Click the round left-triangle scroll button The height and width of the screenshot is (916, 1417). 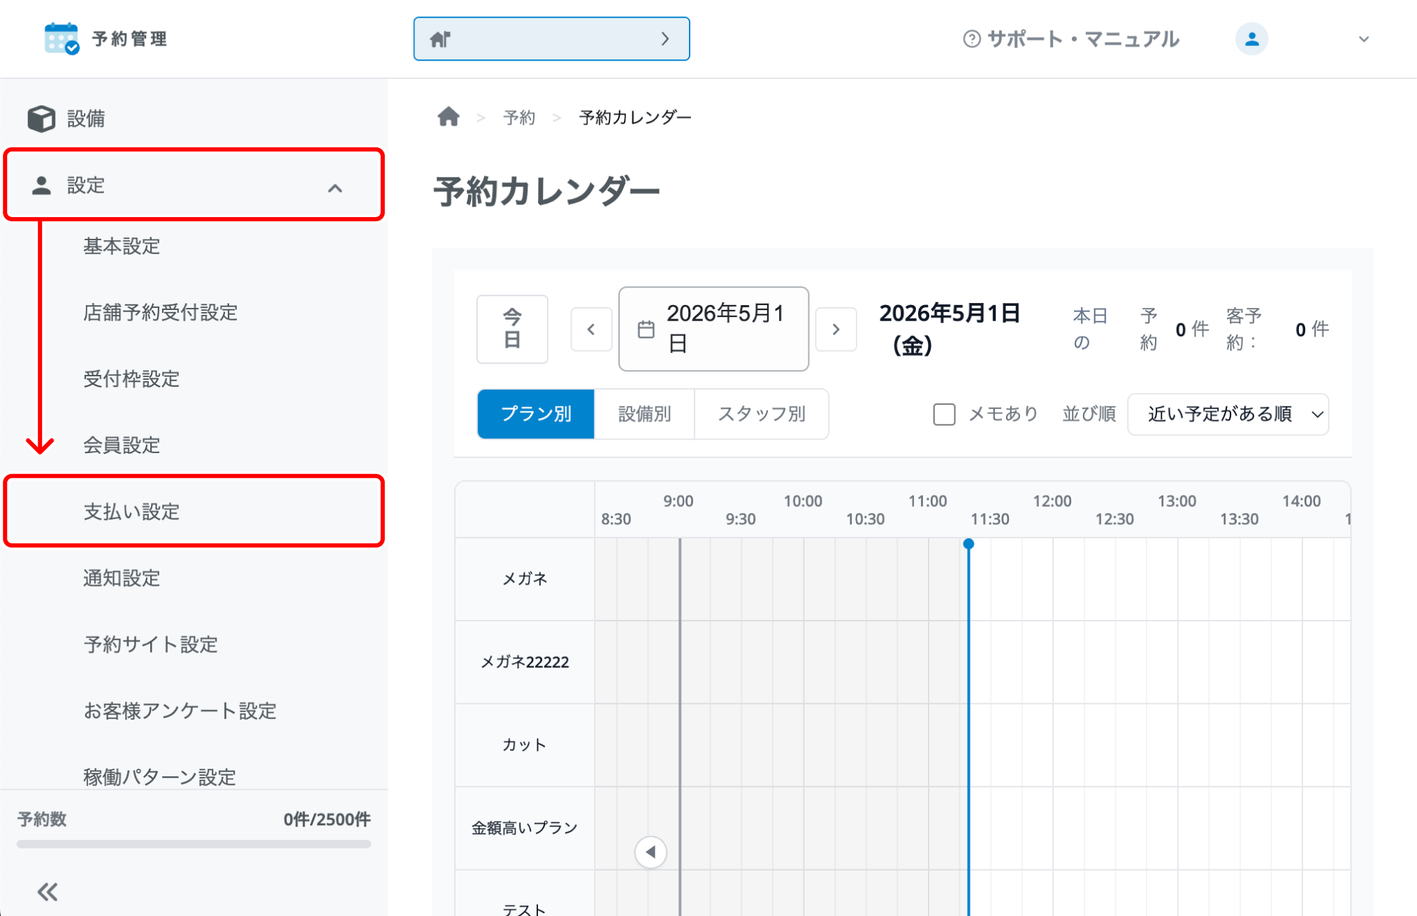click(x=651, y=852)
